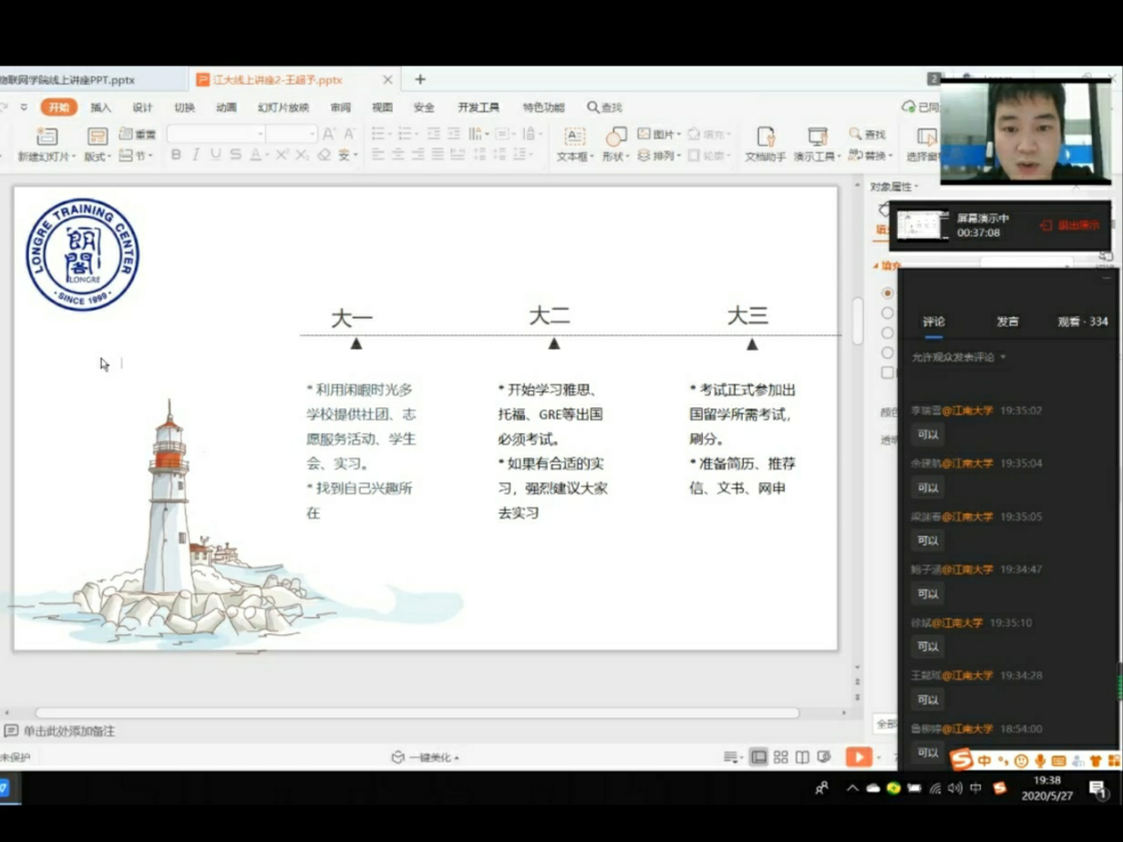Click the Windows network Wi-Fi tray icon
This screenshot has width=1123, height=842.
pyautogui.click(x=935, y=788)
